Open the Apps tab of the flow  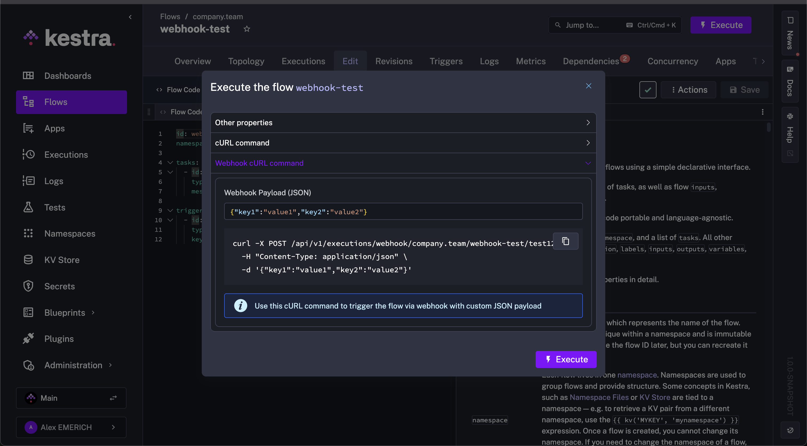[x=725, y=61]
